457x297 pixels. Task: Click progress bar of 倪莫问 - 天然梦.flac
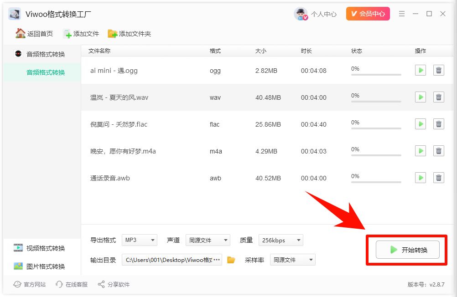point(376,128)
